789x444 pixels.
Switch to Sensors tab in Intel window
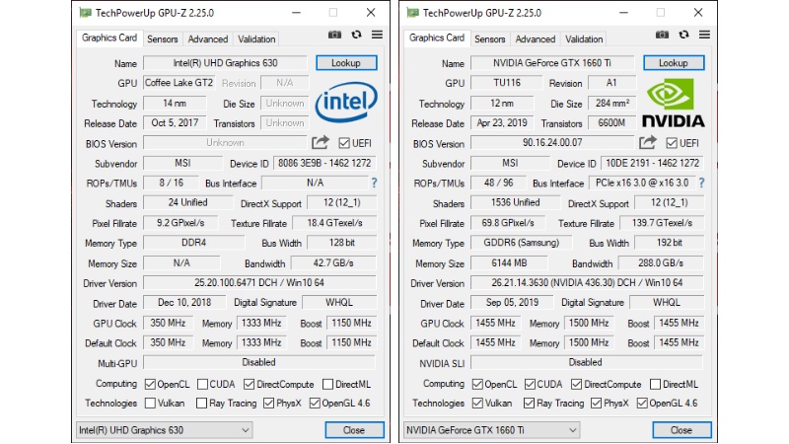click(x=162, y=38)
